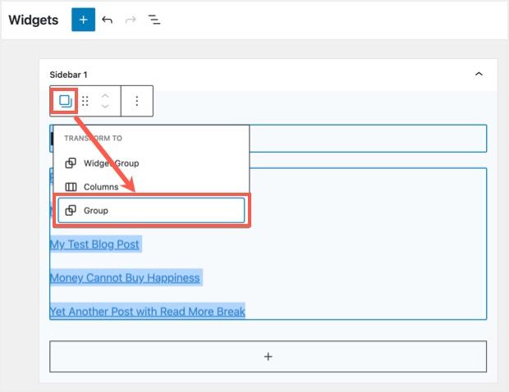This screenshot has width=509, height=392.
Task: Open Yet Another Post with Read More Break
Action: click(x=148, y=312)
